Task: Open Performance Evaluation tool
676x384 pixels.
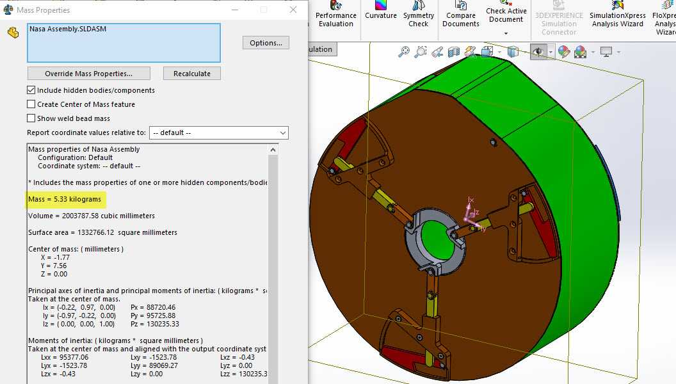Action: pyautogui.click(x=336, y=15)
